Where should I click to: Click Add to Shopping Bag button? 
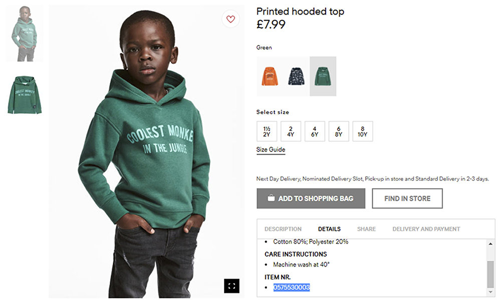(x=311, y=198)
